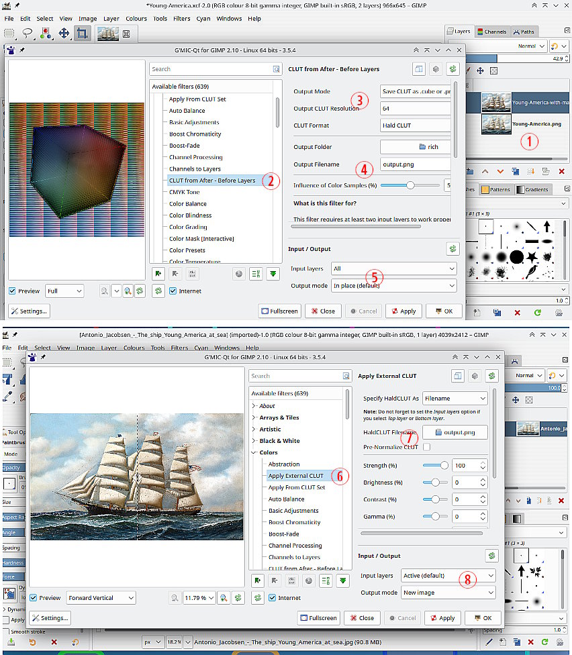Collapse the Colors filter category
The width and height of the screenshot is (572, 655).
click(254, 452)
